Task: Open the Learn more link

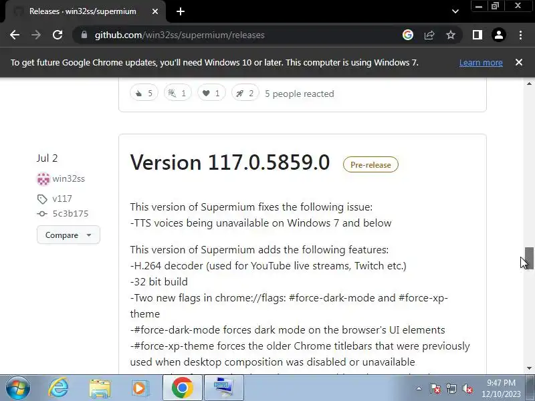Action: pyautogui.click(x=481, y=63)
